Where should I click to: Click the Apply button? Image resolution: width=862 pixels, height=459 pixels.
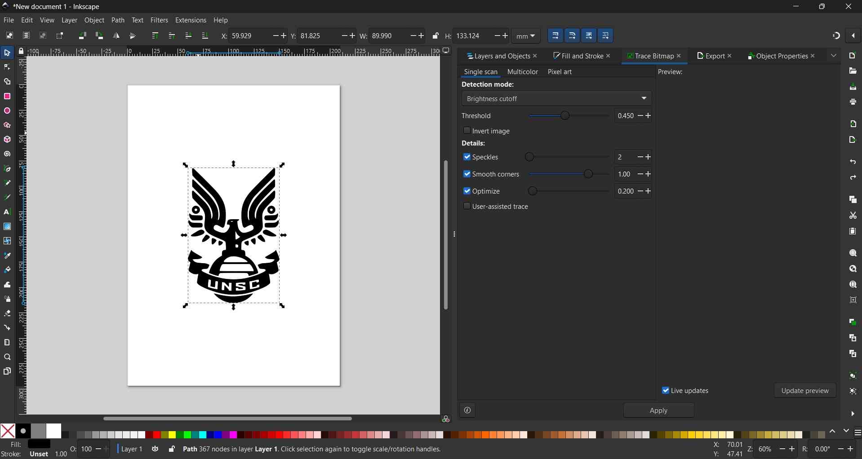(x=658, y=410)
